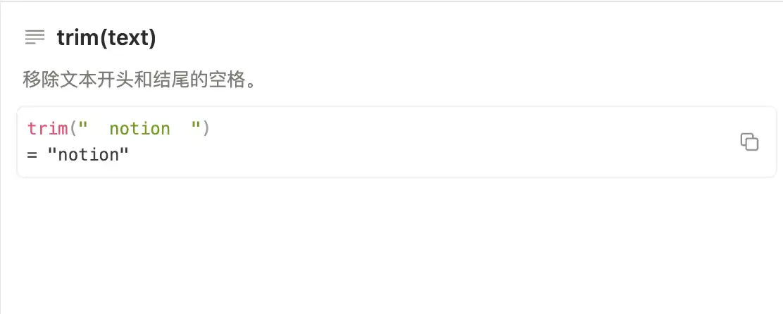783x314 pixels.
Task: Click the word "trim" in the heading
Action: click(77, 37)
